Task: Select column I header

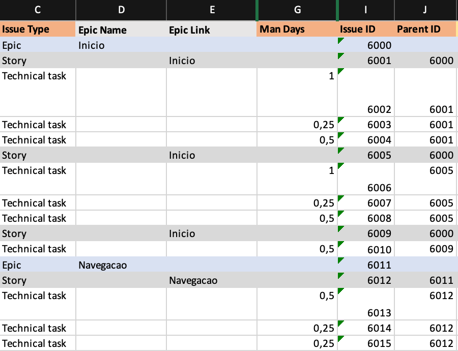Action: 366,10
